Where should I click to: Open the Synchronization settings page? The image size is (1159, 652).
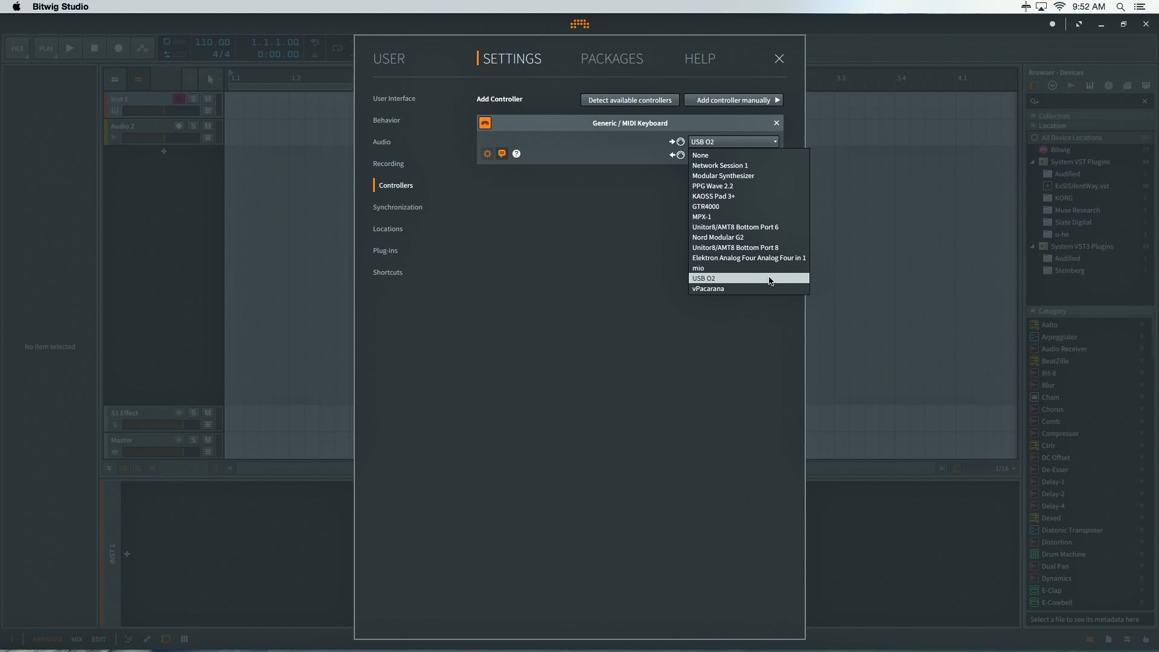pos(397,207)
